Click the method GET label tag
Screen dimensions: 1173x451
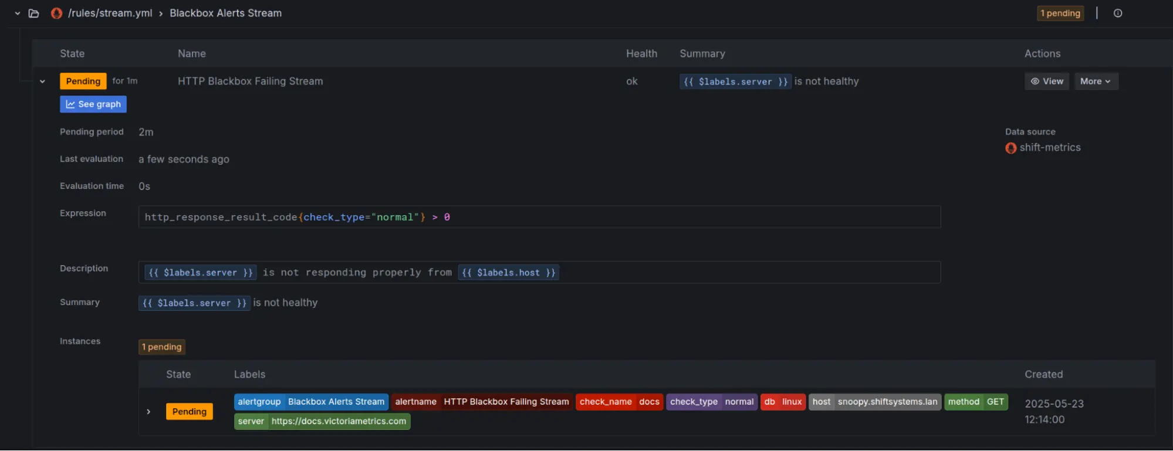(976, 402)
